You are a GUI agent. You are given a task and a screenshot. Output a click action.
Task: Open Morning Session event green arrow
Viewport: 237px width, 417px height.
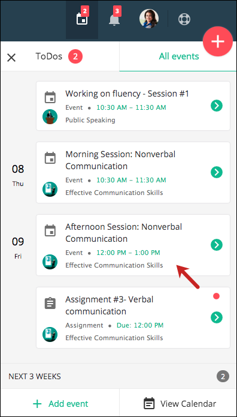tap(217, 172)
